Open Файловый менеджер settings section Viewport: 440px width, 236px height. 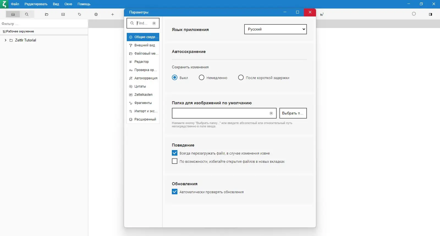(143, 54)
